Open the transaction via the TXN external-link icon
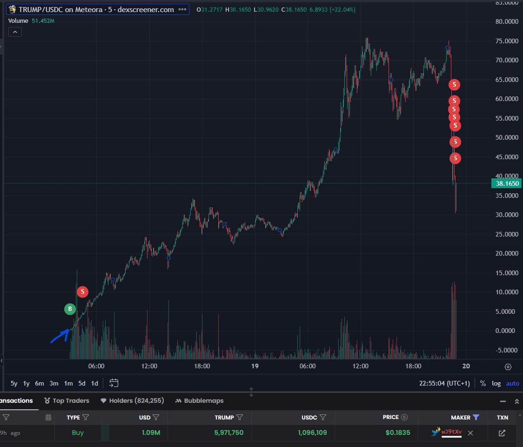 (502, 433)
